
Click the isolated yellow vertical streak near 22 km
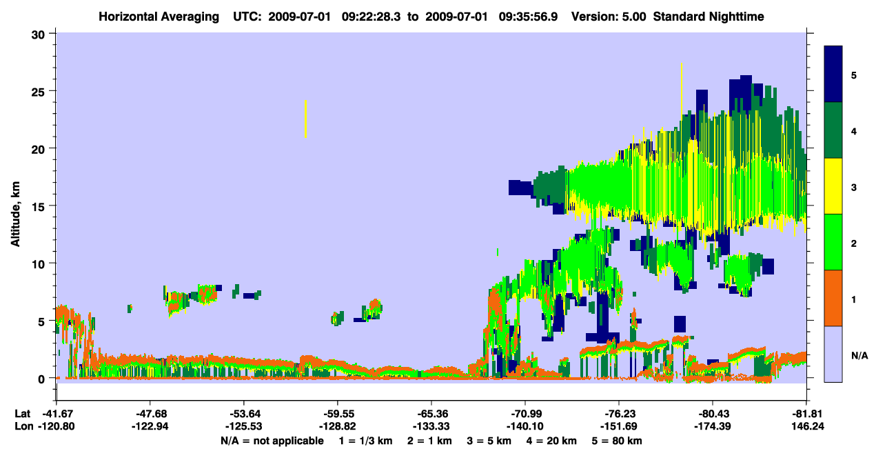pos(305,119)
